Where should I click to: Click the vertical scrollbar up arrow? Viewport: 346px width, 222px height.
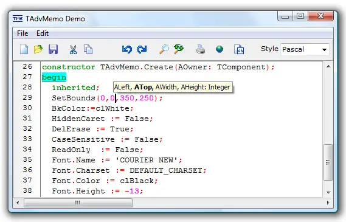click(x=328, y=66)
